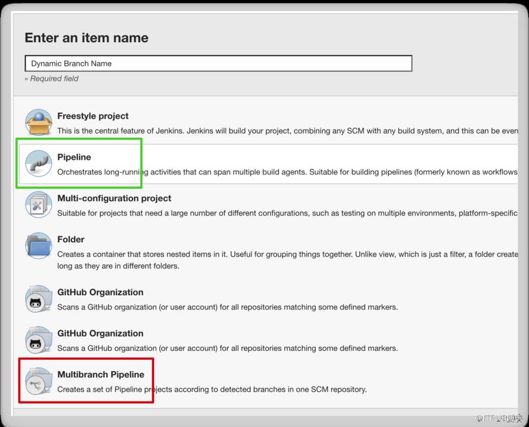Click "Suitable for projects that need" description
This screenshot has width=529, height=427.
pos(288,213)
